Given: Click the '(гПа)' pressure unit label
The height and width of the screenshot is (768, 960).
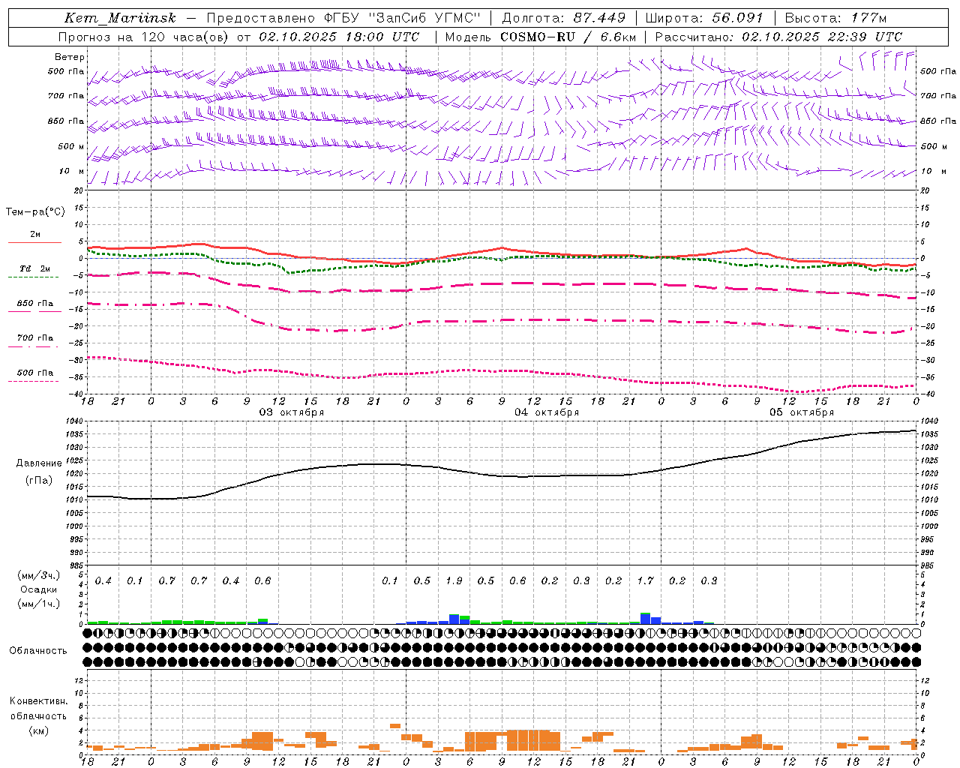Looking at the screenshot, I should [x=39, y=481].
